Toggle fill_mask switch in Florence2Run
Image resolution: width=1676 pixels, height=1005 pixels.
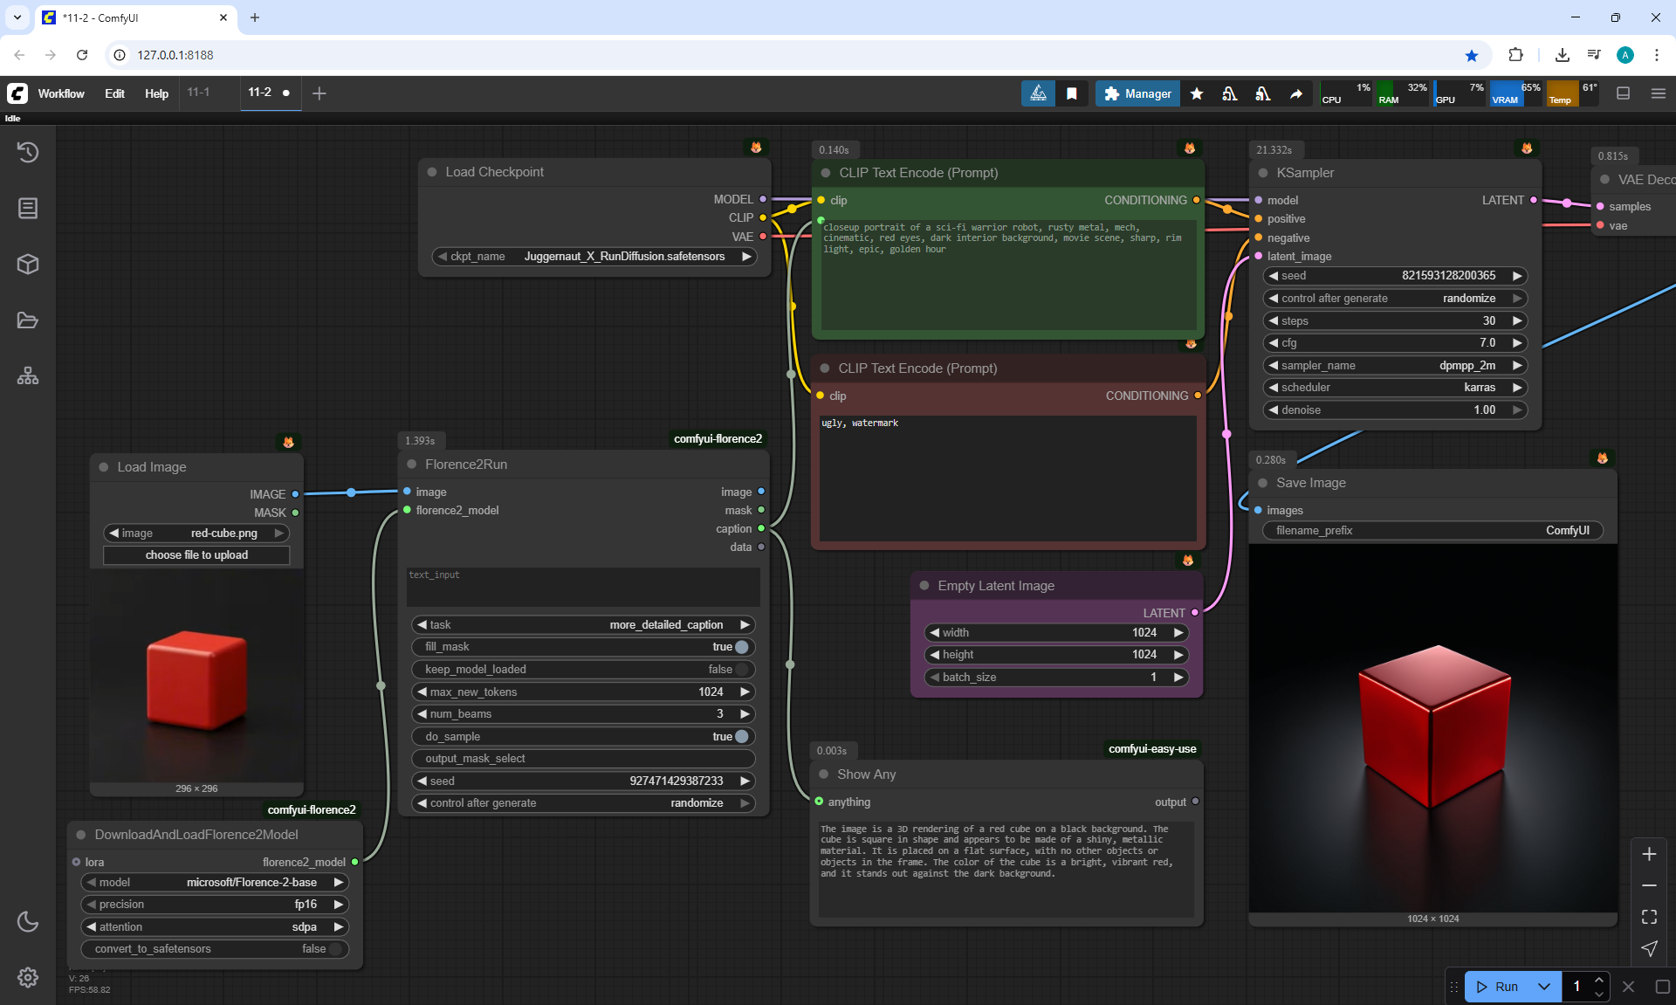741,647
